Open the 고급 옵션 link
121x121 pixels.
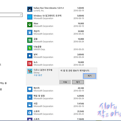pos(38,75)
